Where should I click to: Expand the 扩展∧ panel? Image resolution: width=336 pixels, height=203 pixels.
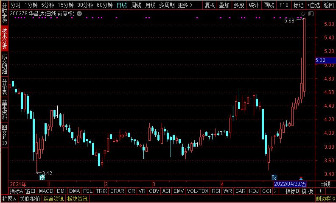[9, 199]
